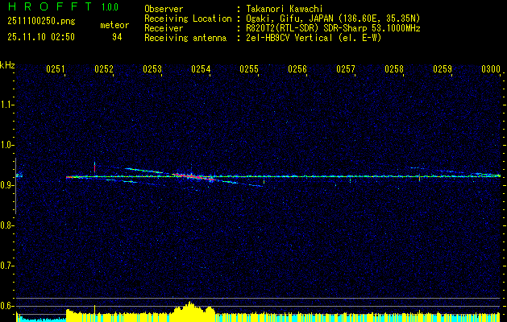Screen dimensions: 507x322
Task: Select the 0258 time label
Action: [394, 69]
